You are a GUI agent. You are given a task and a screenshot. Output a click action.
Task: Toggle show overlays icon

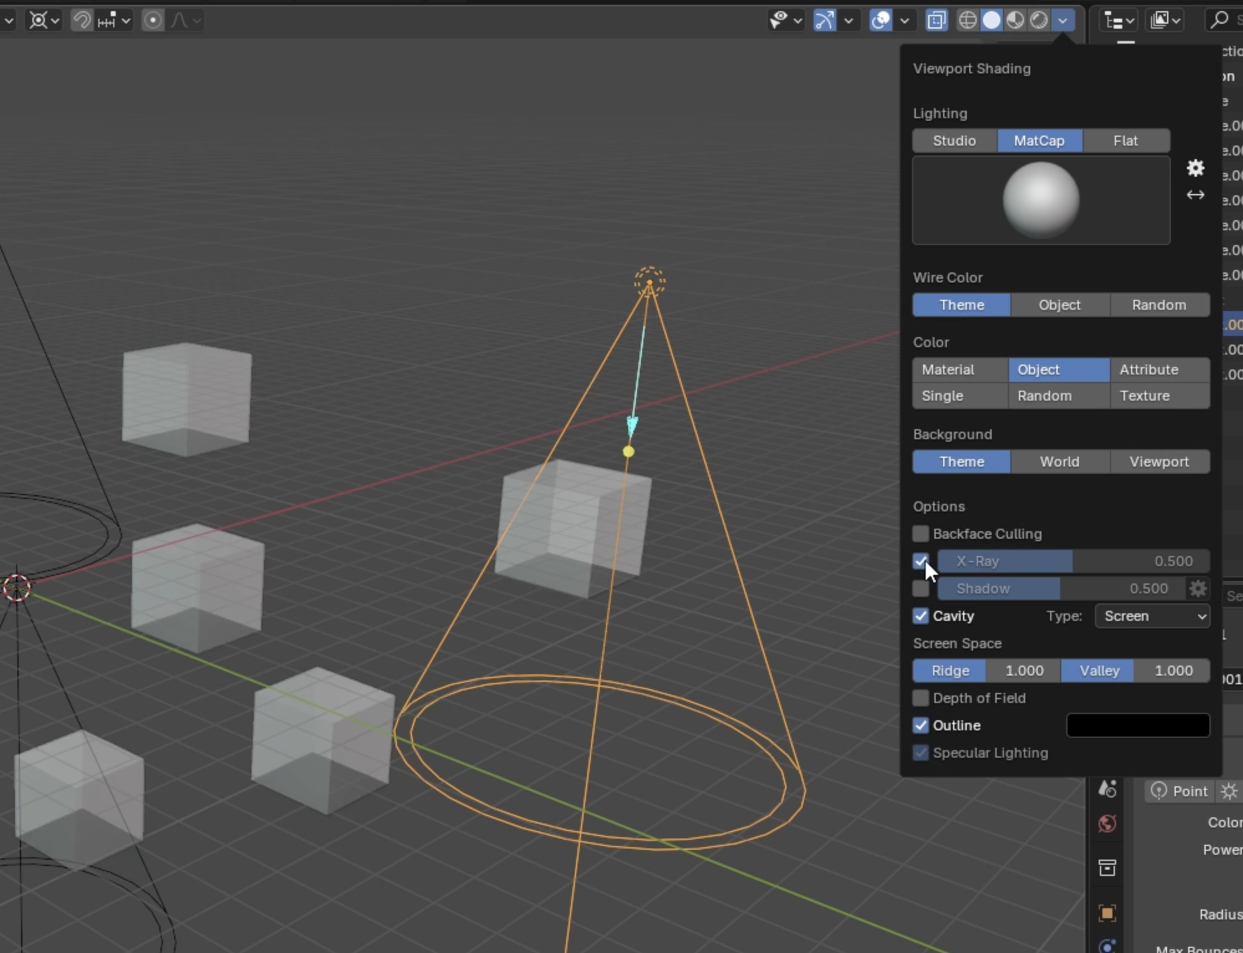click(x=881, y=21)
